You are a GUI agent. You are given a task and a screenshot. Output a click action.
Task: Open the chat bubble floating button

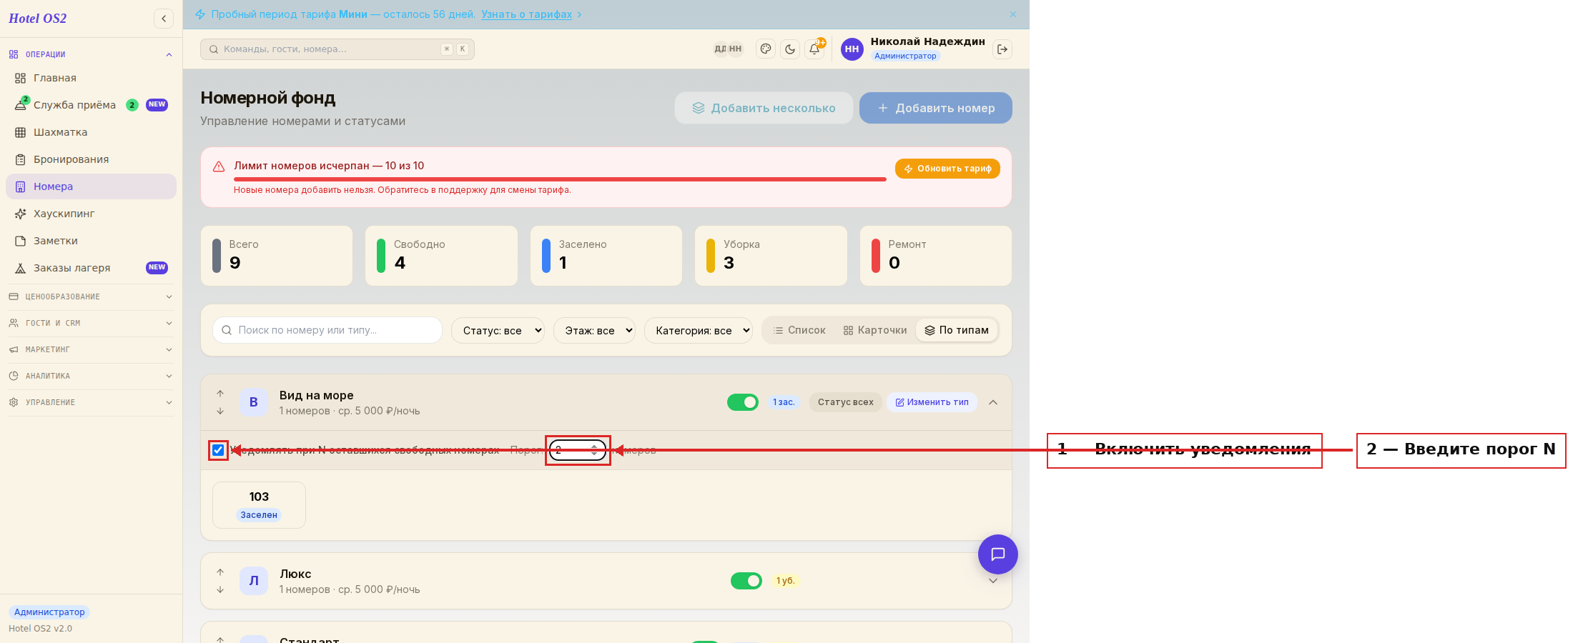pos(998,554)
